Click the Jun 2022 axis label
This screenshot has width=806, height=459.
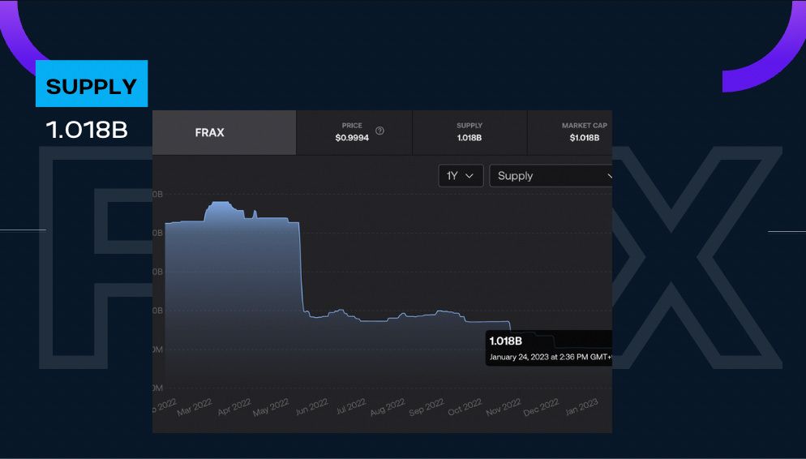(311, 407)
